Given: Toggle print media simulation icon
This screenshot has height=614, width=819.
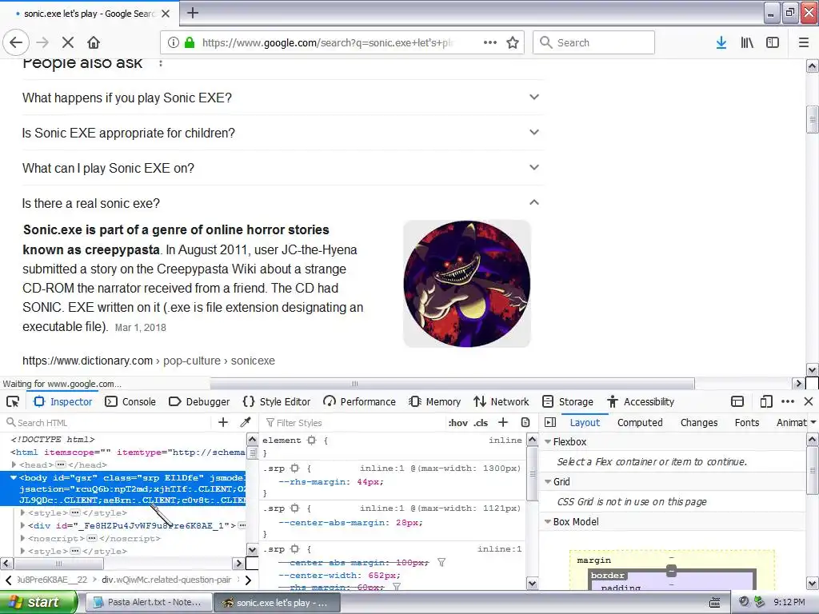Looking at the screenshot, I should click(525, 422).
